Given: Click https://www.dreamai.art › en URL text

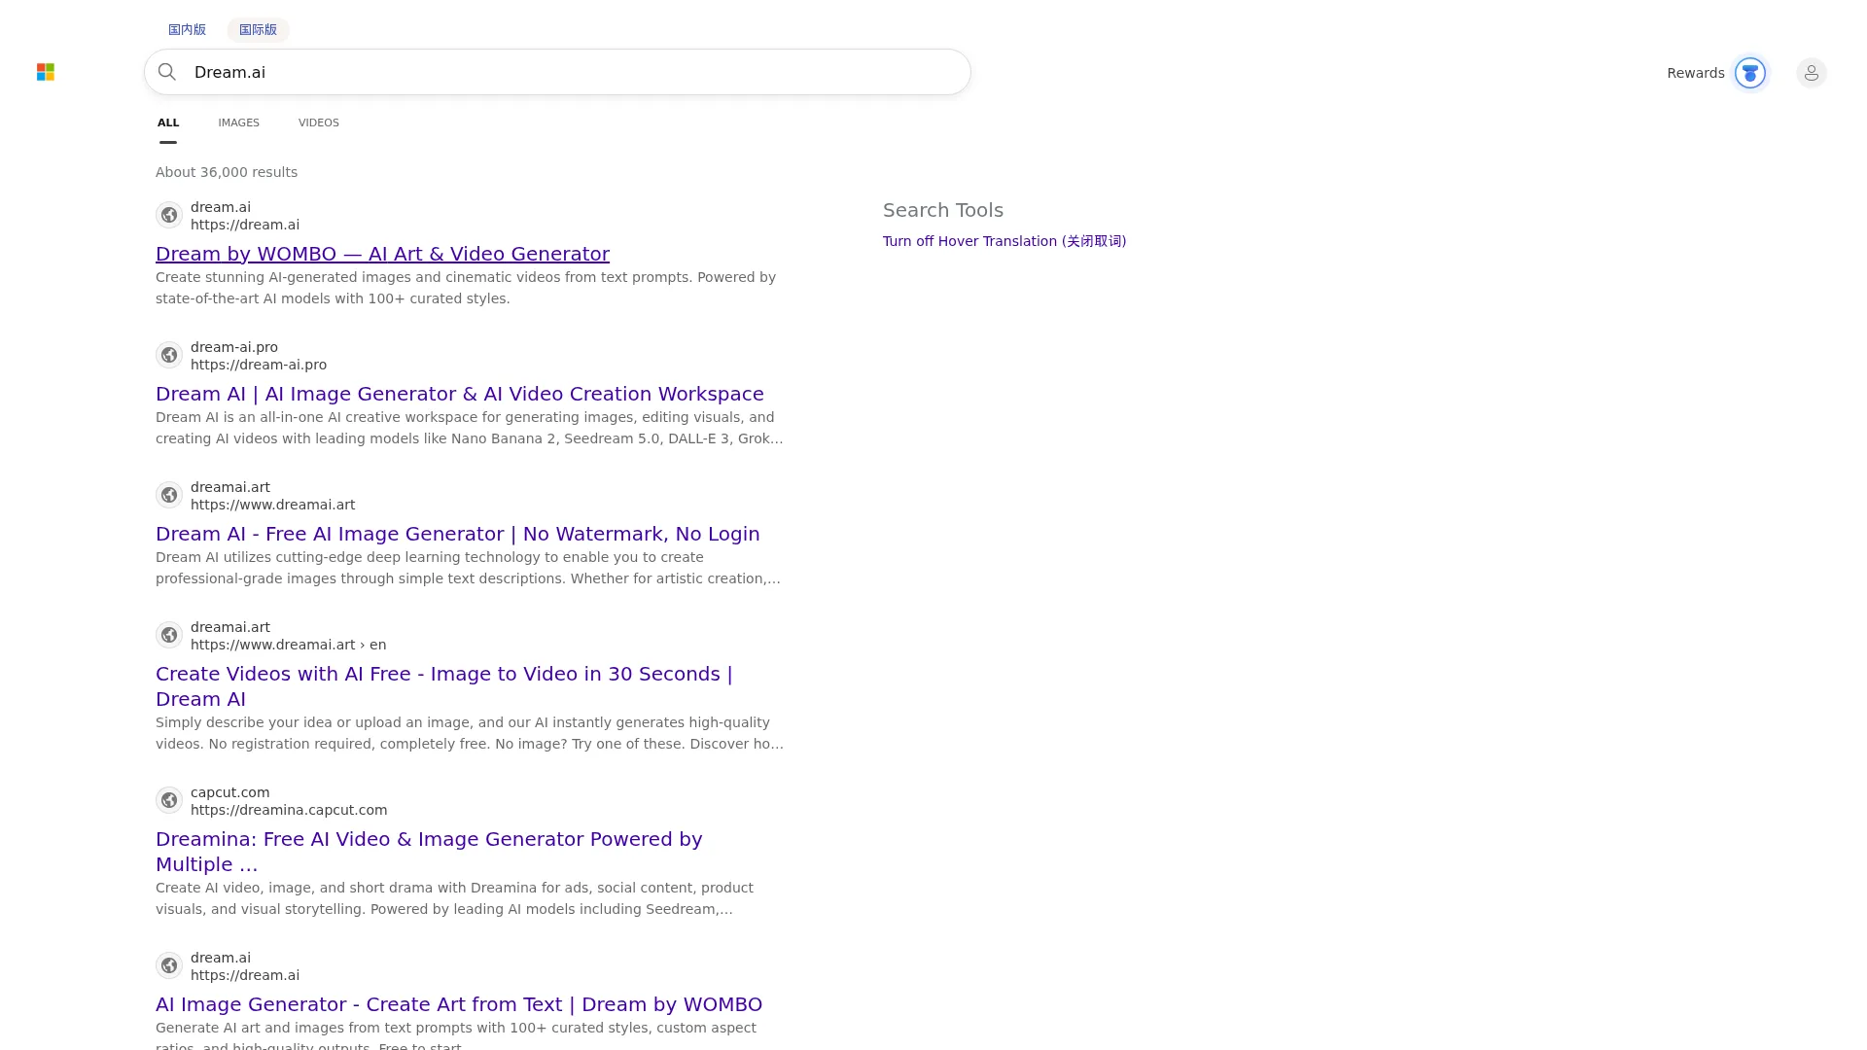Looking at the screenshot, I should (288, 645).
